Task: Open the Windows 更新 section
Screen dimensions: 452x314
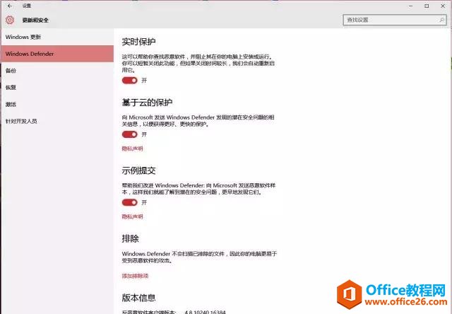Action: click(x=57, y=37)
